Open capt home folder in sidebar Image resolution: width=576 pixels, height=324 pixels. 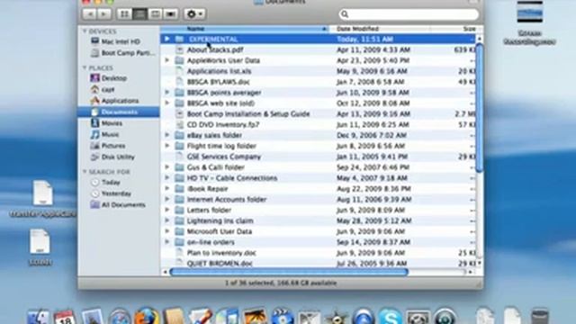pyautogui.click(x=103, y=89)
